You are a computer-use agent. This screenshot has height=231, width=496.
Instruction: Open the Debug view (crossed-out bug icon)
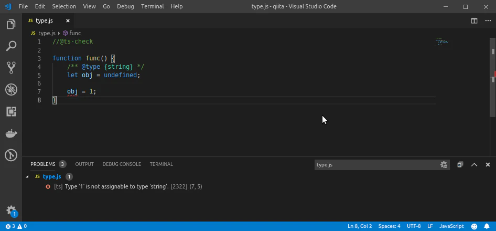tap(11, 90)
